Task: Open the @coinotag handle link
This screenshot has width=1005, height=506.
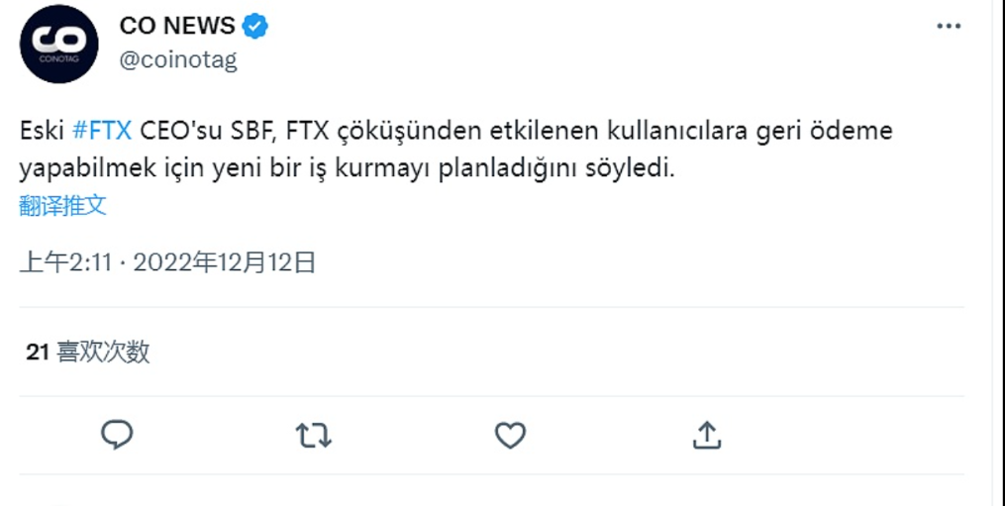Action: click(178, 59)
